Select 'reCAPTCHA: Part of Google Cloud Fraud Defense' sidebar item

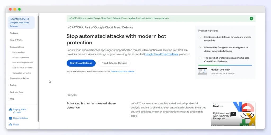tap(21, 23)
